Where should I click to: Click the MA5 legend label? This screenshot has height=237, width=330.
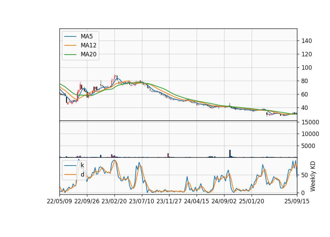point(87,36)
